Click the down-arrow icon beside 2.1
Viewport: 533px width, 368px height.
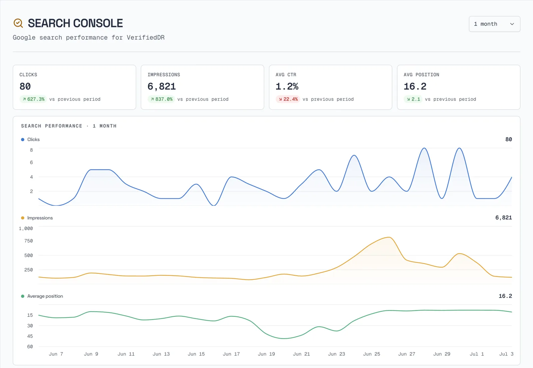(x=408, y=99)
